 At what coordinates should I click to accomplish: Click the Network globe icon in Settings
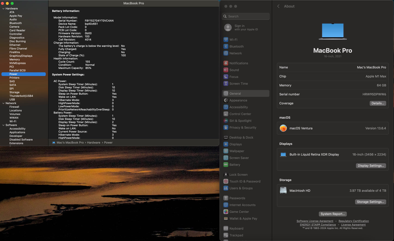pos(226,53)
